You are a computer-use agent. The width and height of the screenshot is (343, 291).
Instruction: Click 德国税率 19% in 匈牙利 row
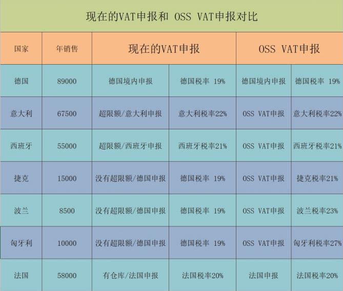click(x=203, y=243)
